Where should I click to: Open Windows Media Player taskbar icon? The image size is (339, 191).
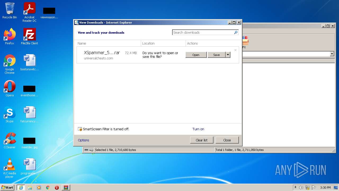[39, 188]
